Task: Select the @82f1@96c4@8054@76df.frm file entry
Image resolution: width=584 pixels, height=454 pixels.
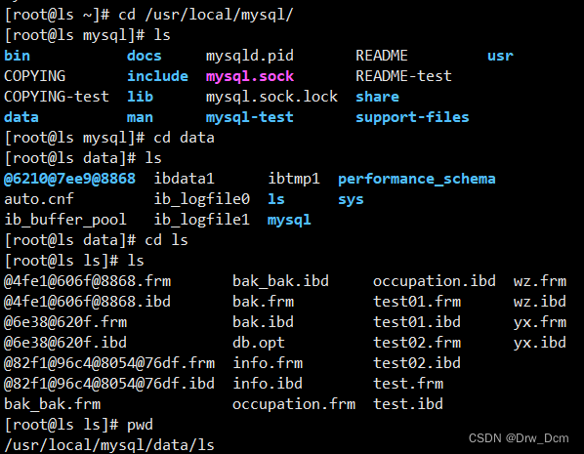Action: click(109, 363)
